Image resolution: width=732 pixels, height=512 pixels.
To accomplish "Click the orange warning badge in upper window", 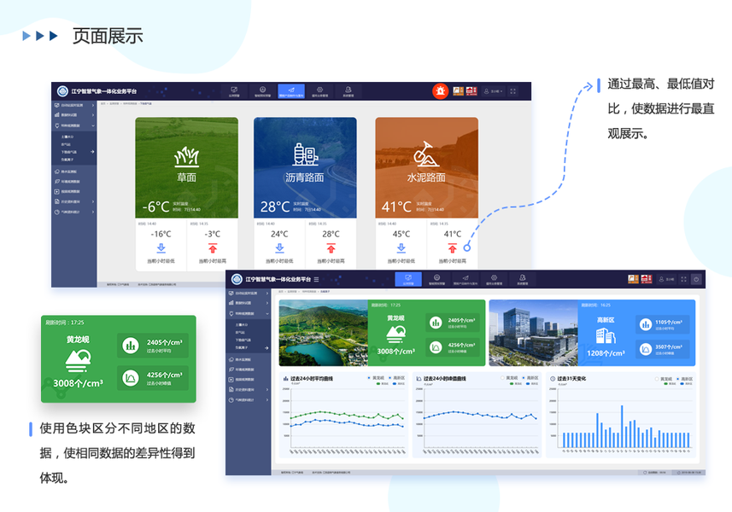I will click(x=458, y=91).
